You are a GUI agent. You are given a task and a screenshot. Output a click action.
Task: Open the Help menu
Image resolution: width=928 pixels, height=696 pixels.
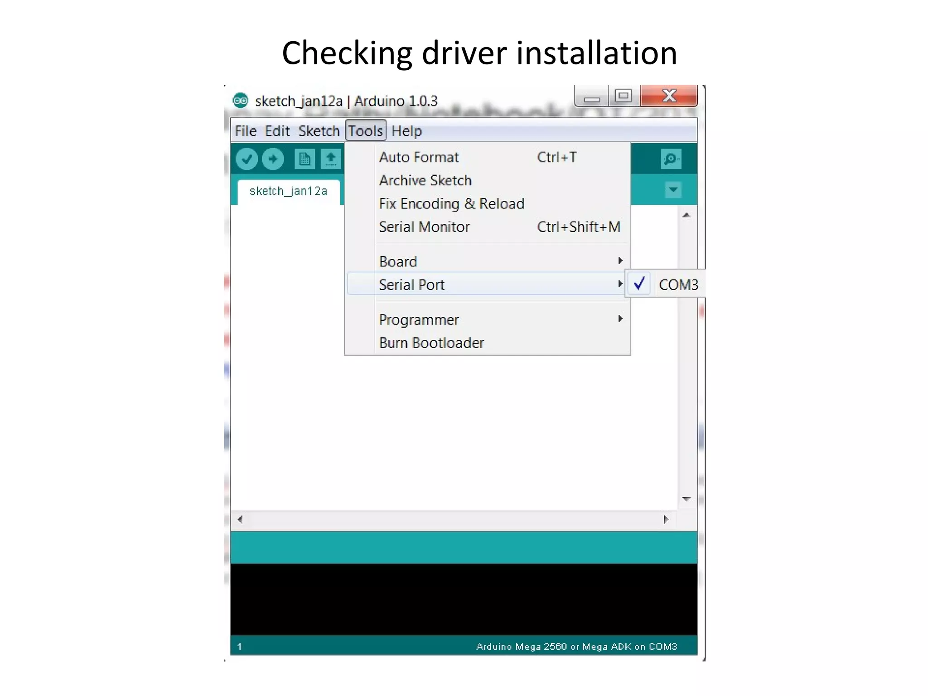pyautogui.click(x=406, y=131)
